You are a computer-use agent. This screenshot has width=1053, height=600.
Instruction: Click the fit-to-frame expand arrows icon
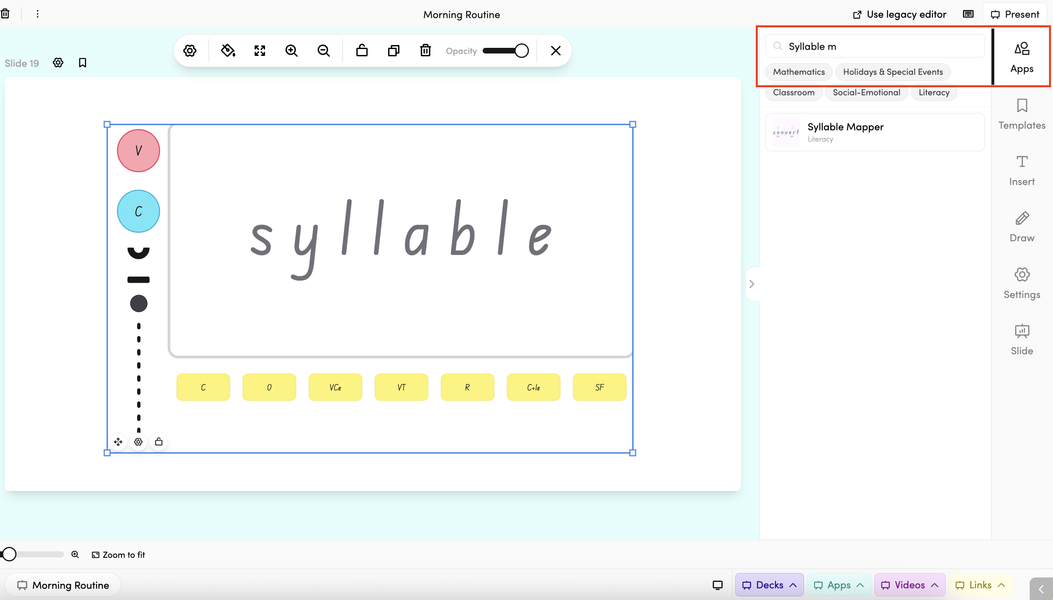pos(260,51)
